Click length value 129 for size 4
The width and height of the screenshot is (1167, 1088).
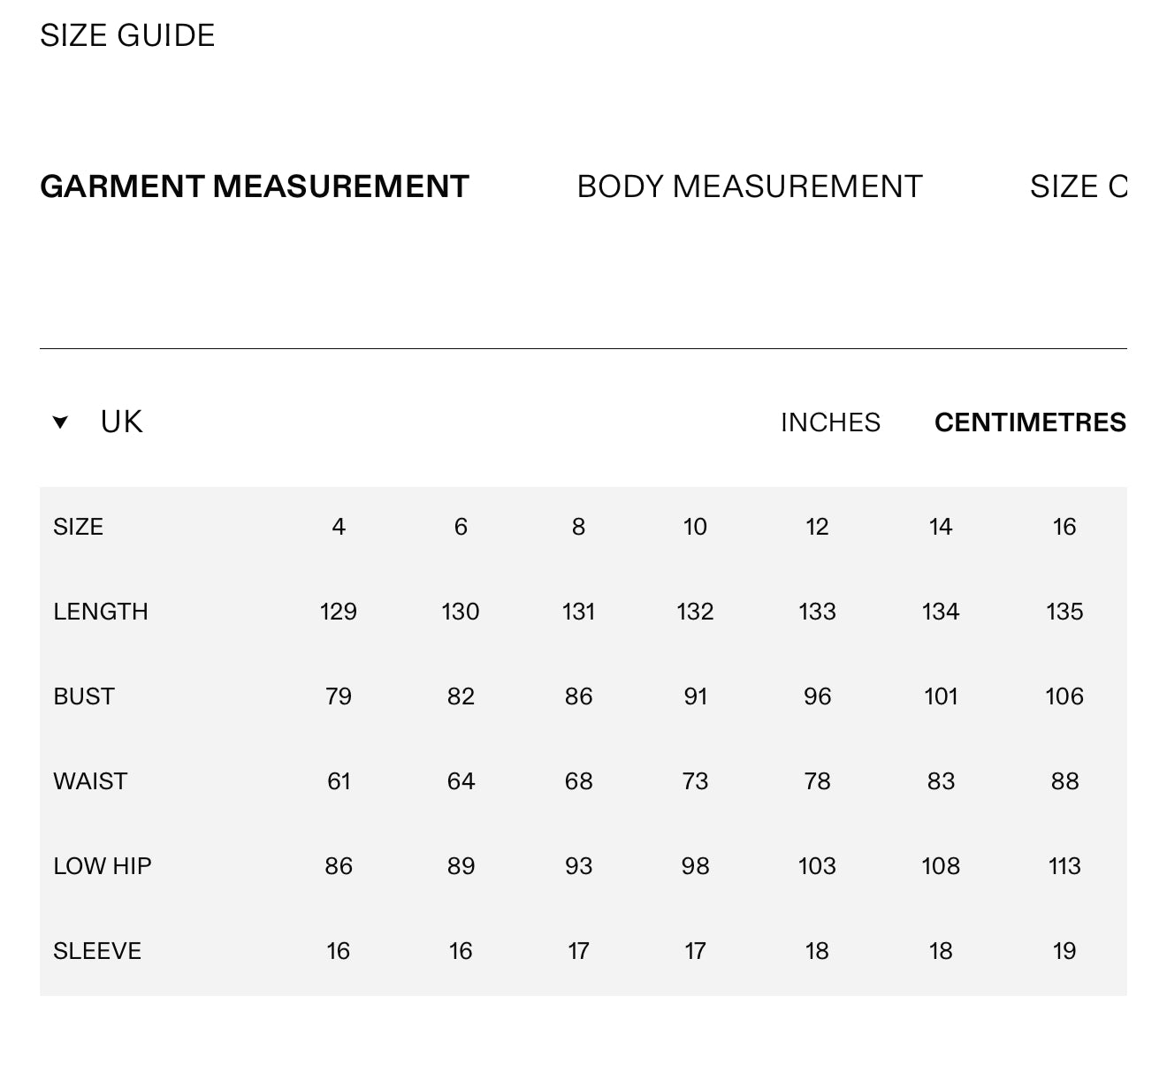[339, 612]
